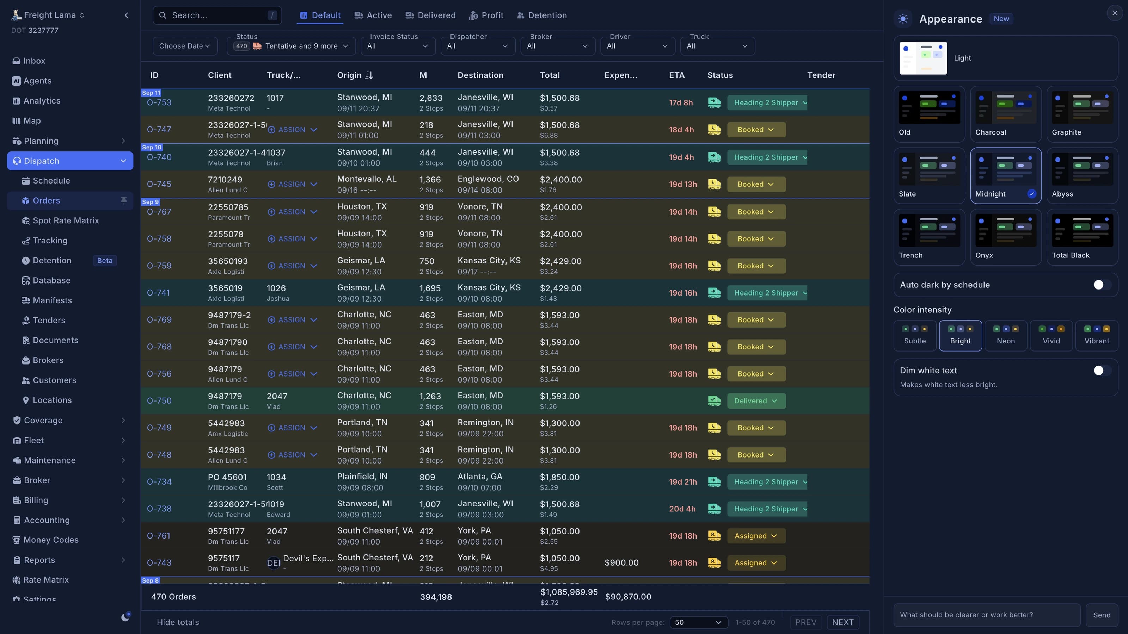The width and height of the screenshot is (1128, 634).
Task: Choose the Total Black theme swatch
Action: (x=1082, y=237)
